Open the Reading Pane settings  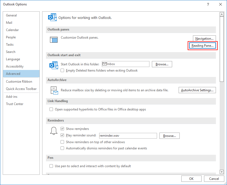[202, 46]
